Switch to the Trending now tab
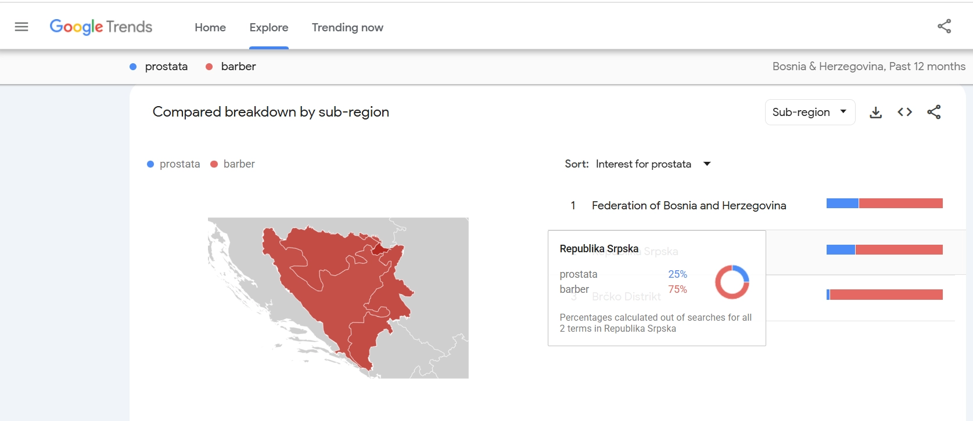973x421 pixels. pyautogui.click(x=347, y=27)
